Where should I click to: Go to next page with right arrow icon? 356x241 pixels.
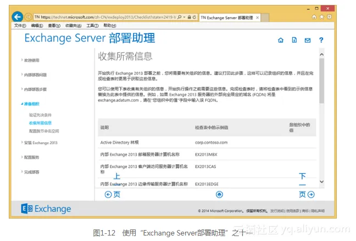click(311, 194)
